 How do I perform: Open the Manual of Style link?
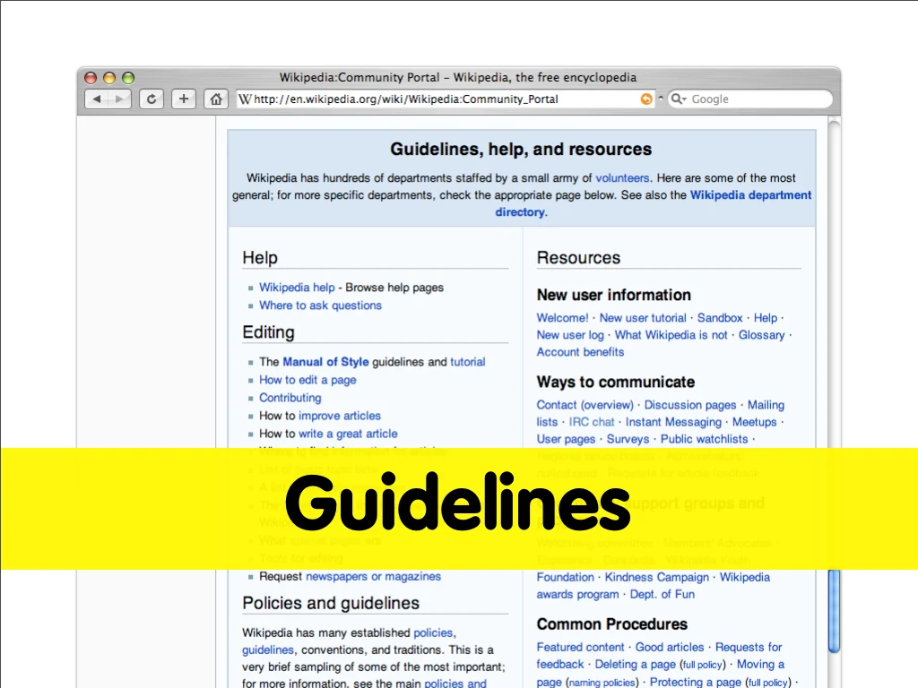coord(325,362)
